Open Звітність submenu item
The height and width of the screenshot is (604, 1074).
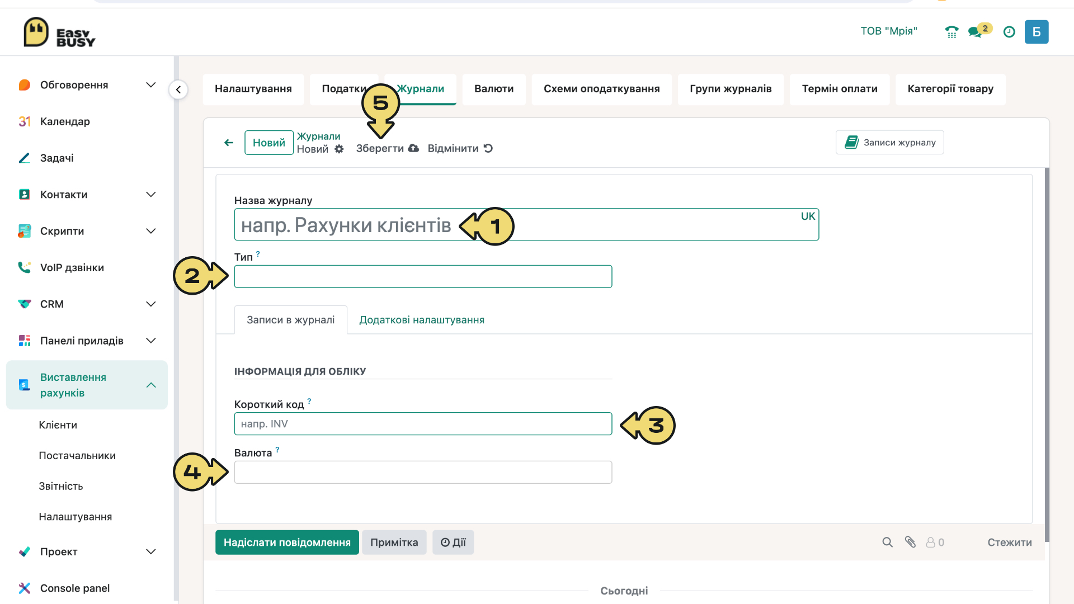[x=61, y=487]
